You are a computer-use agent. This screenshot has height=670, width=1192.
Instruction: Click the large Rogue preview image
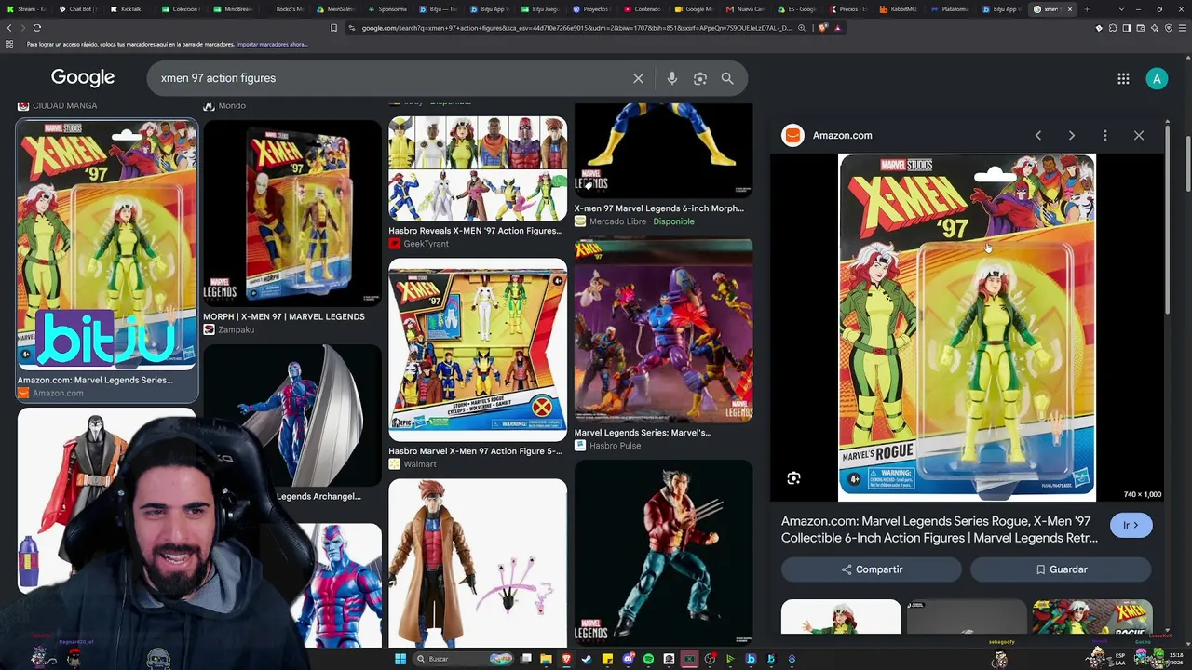[x=967, y=328]
